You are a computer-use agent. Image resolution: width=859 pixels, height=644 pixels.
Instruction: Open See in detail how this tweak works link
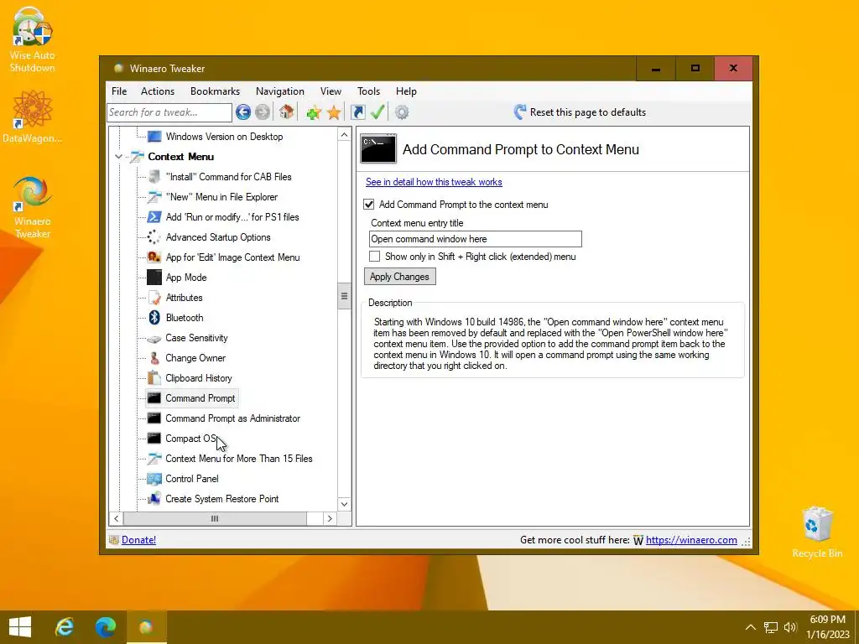click(434, 182)
